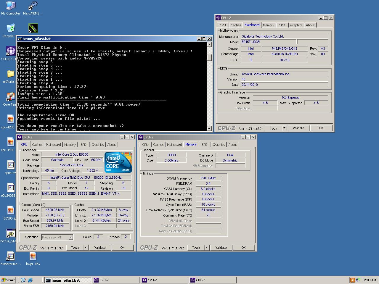Switch to About tab in Mainboard window

[x=310, y=25]
